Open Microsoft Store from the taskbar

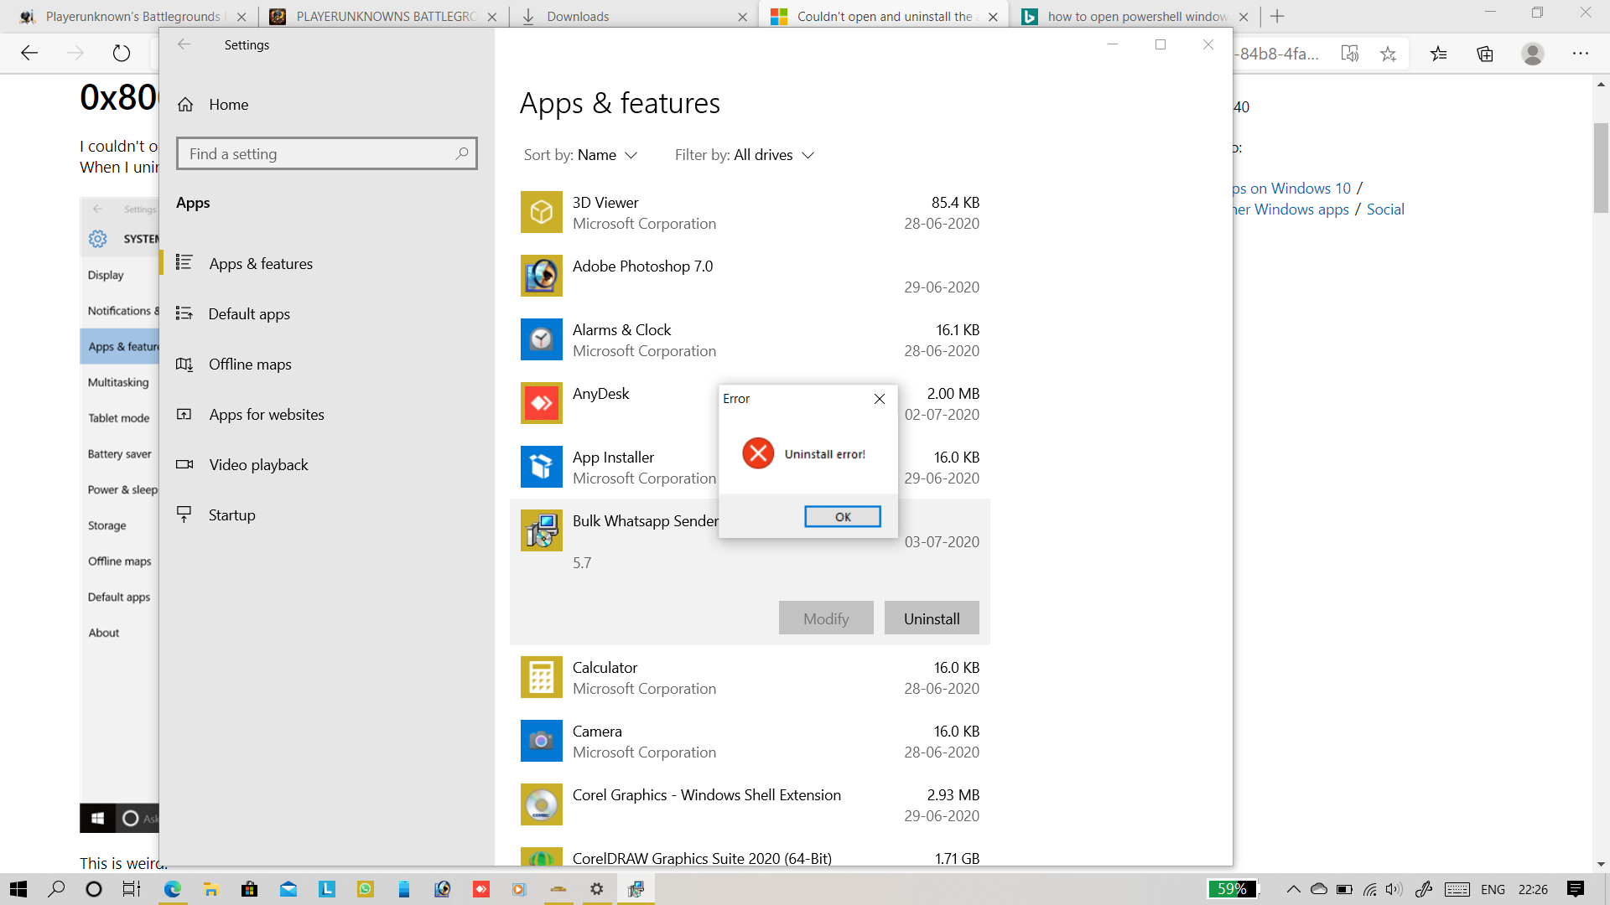click(x=249, y=889)
